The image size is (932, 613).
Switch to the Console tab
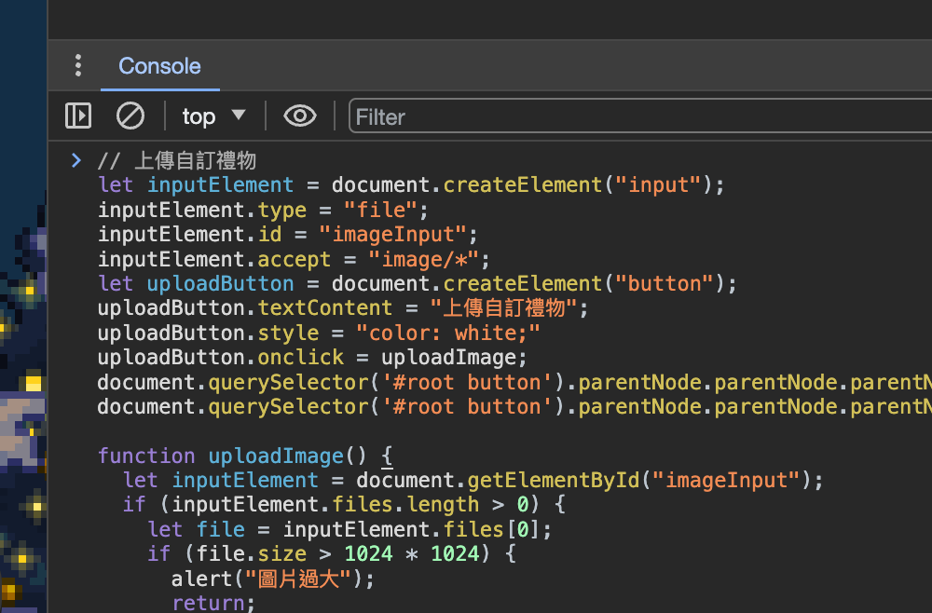[159, 66]
